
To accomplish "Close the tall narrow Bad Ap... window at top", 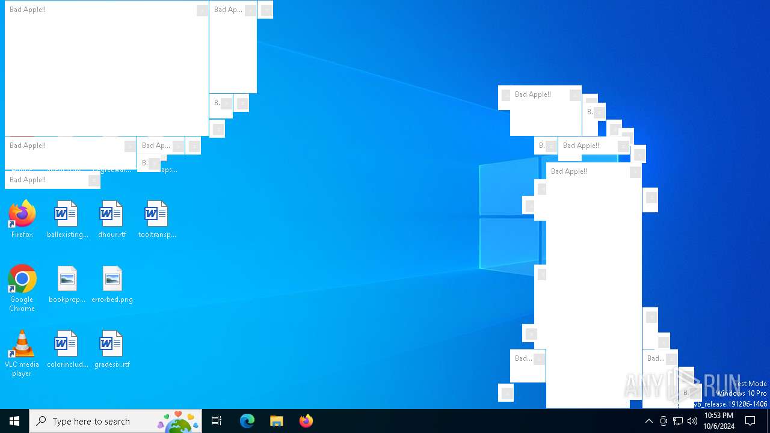I will click(x=250, y=10).
